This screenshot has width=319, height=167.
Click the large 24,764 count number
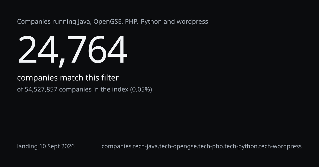point(72,50)
